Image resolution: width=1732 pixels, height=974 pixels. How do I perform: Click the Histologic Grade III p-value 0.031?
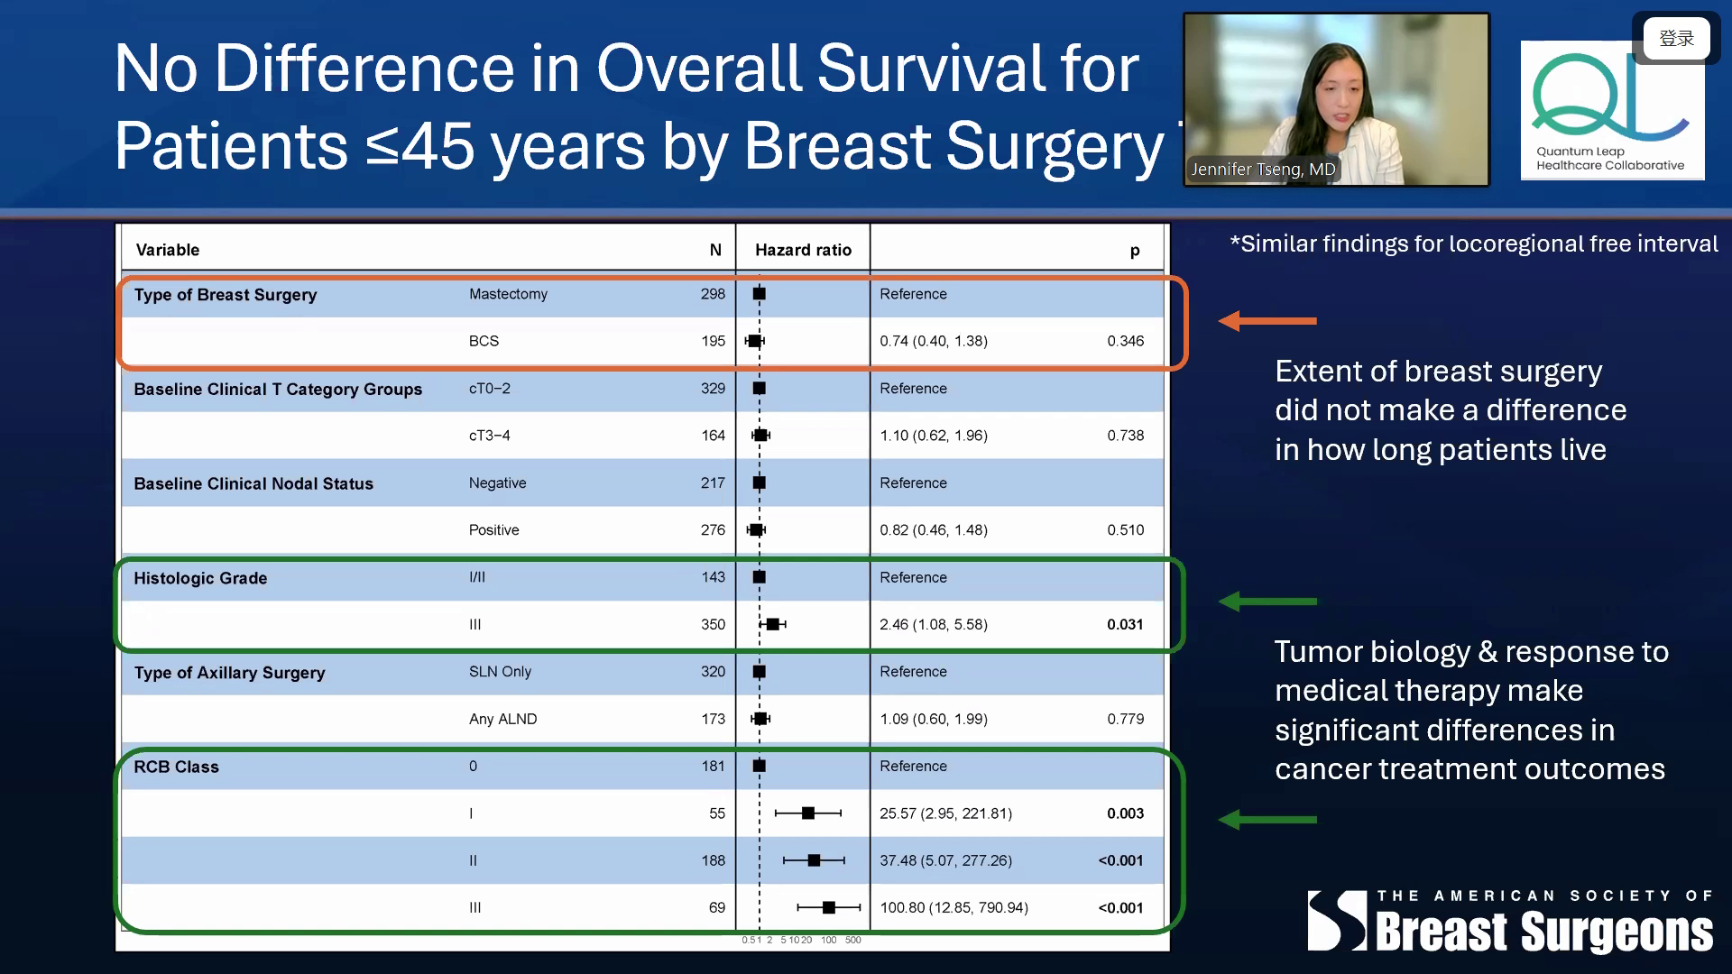coord(1125,624)
